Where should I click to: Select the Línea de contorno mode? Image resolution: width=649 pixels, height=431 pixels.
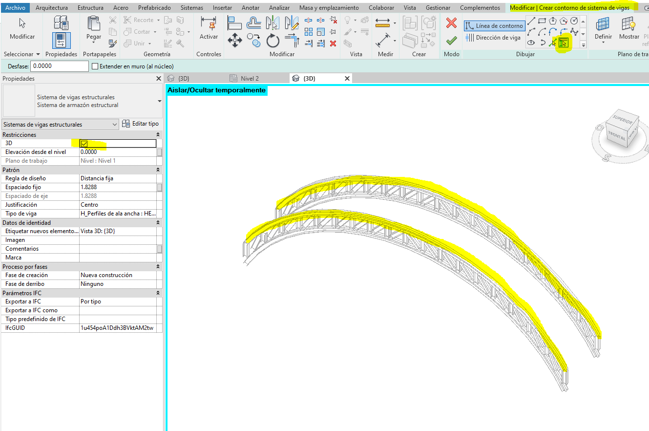[494, 25]
